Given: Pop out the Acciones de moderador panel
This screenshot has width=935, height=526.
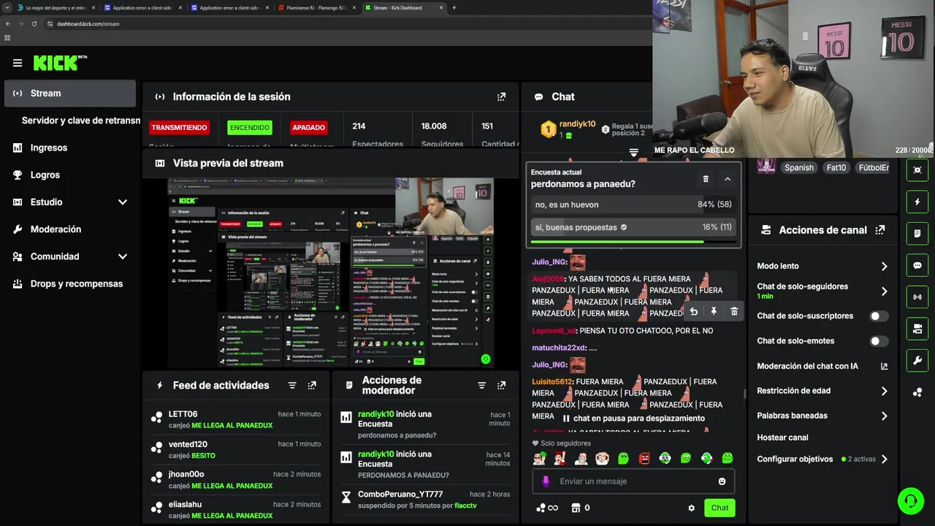Looking at the screenshot, I should click(x=501, y=385).
